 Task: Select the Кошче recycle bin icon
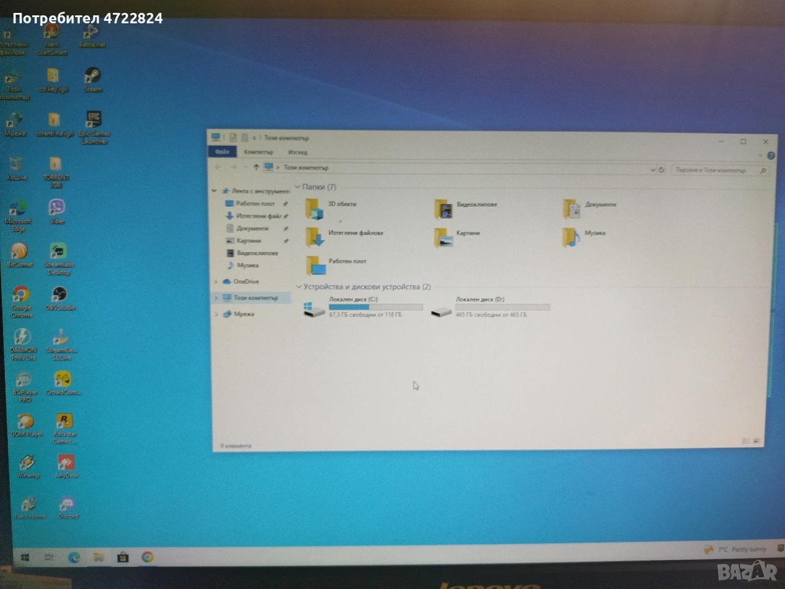pyautogui.click(x=16, y=169)
